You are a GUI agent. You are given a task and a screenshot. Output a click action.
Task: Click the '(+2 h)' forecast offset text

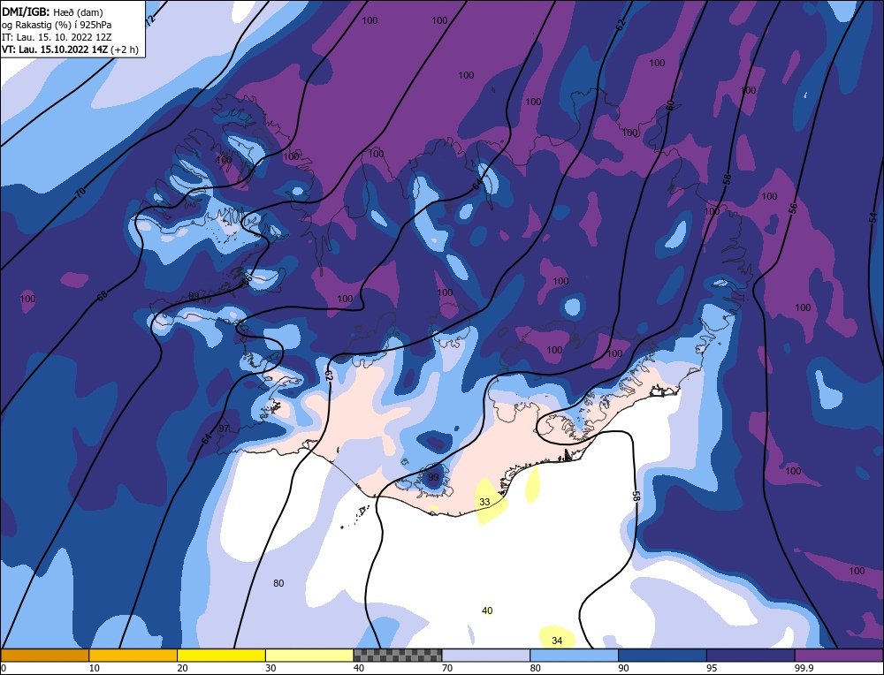(x=125, y=49)
